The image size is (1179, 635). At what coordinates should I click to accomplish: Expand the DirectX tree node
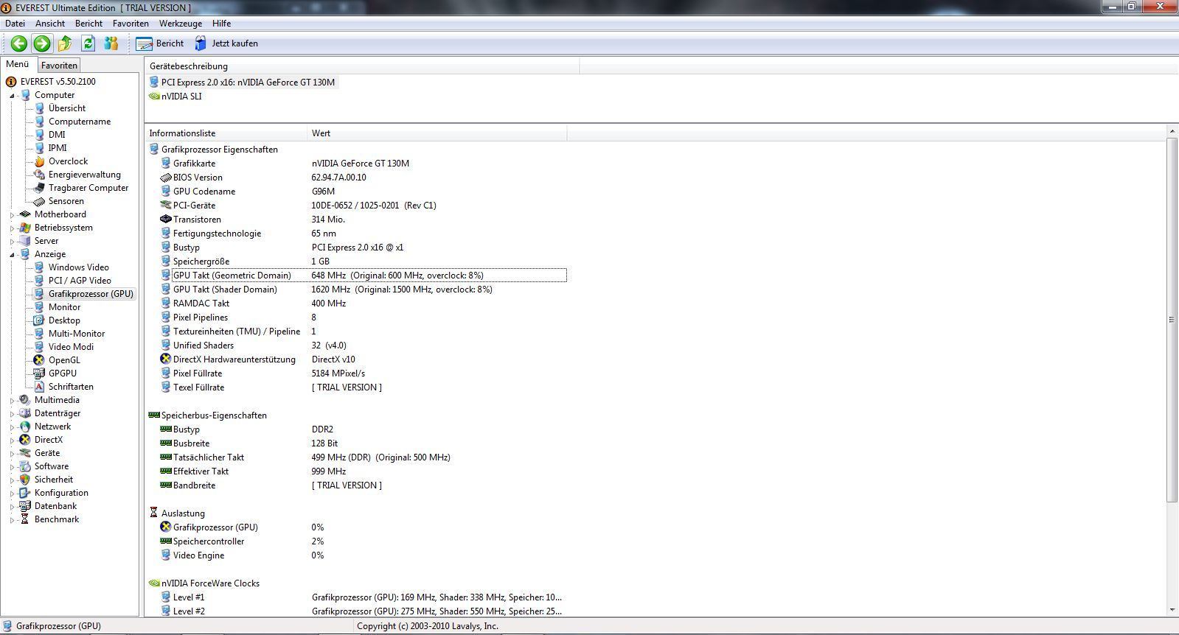(13, 441)
